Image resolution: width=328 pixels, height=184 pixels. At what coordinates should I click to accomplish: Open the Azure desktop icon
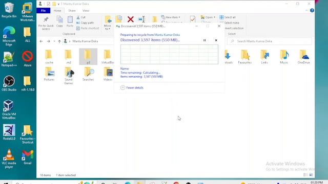click(x=27, y=59)
